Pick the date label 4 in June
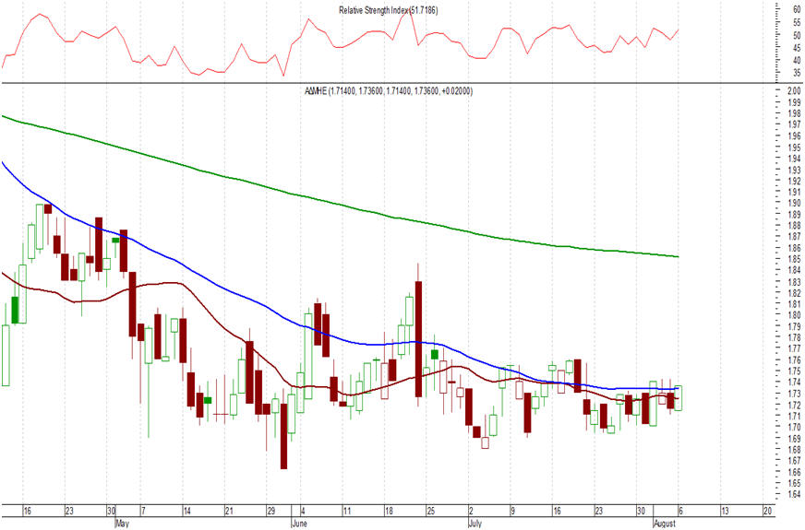The image size is (805, 530). 304,511
